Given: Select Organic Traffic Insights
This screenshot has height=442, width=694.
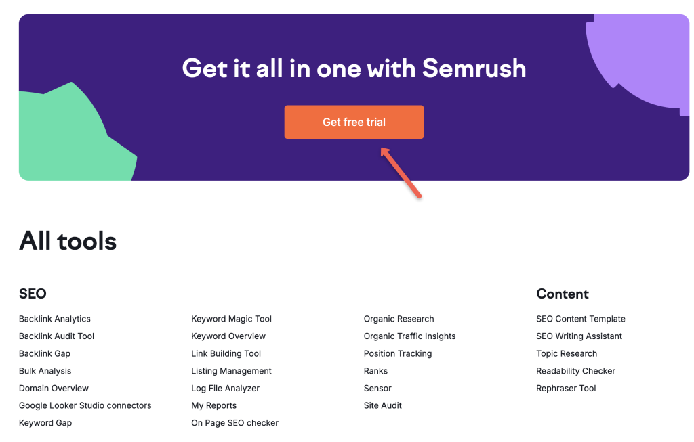Looking at the screenshot, I should coord(409,336).
